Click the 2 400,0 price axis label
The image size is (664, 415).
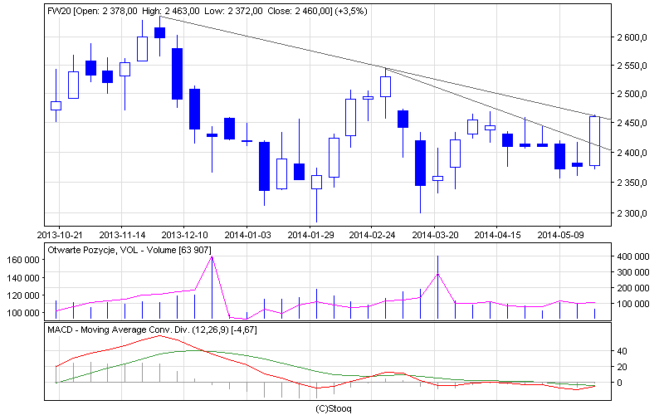pyautogui.click(x=632, y=153)
